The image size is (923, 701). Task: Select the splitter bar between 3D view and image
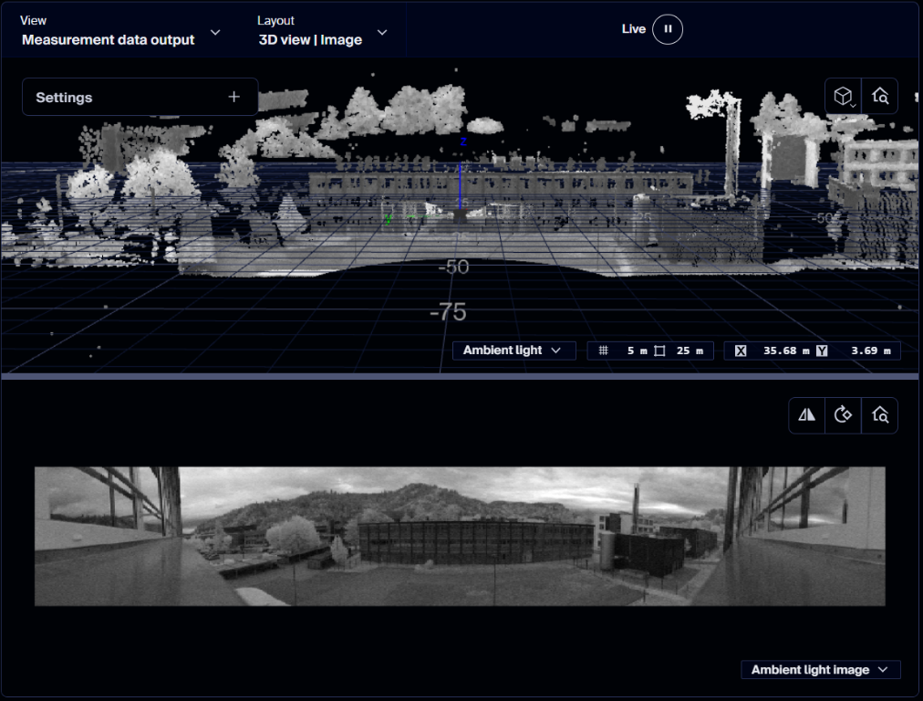click(460, 376)
